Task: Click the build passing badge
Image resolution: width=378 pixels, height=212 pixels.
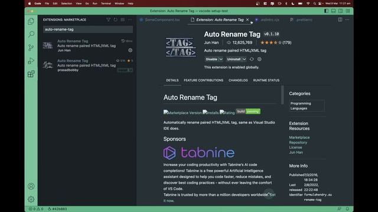Action: pyautogui.click(x=248, y=111)
